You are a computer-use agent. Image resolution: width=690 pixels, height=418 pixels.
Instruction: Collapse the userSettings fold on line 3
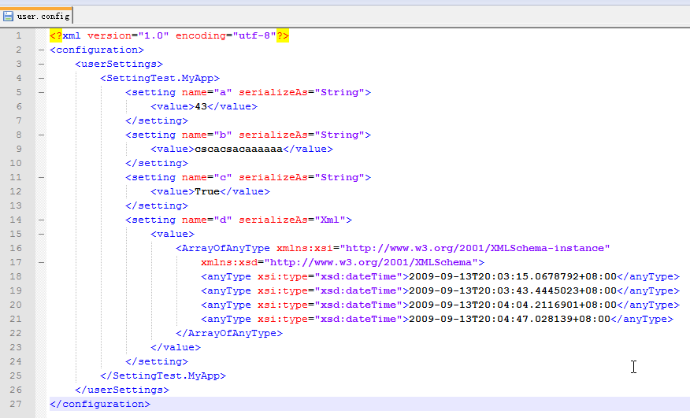pyautogui.click(x=41, y=64)
